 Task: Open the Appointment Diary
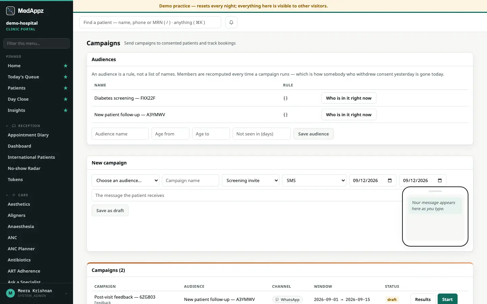click(28, 135)
